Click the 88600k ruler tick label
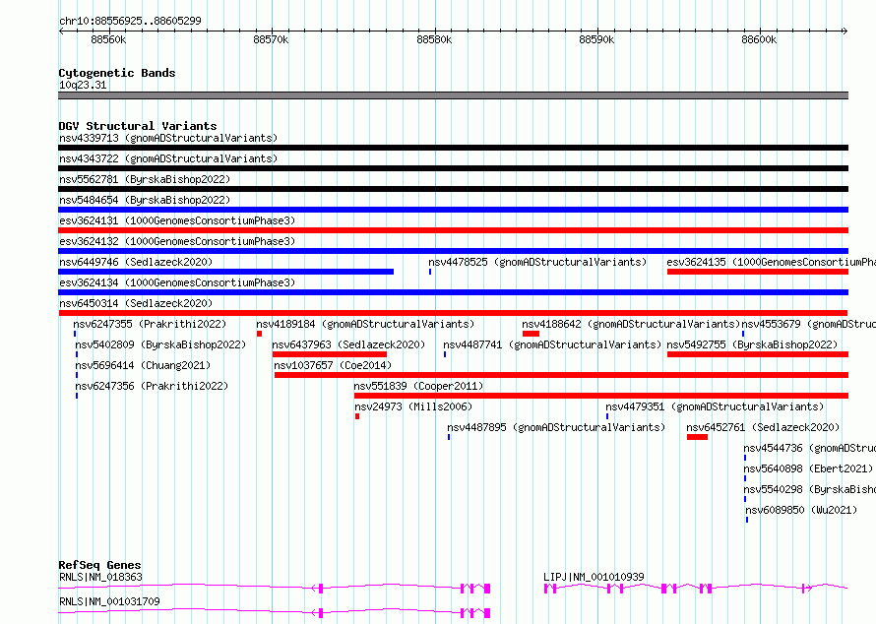This screenshot has width=876, height=624. click(x=759, y=39)
